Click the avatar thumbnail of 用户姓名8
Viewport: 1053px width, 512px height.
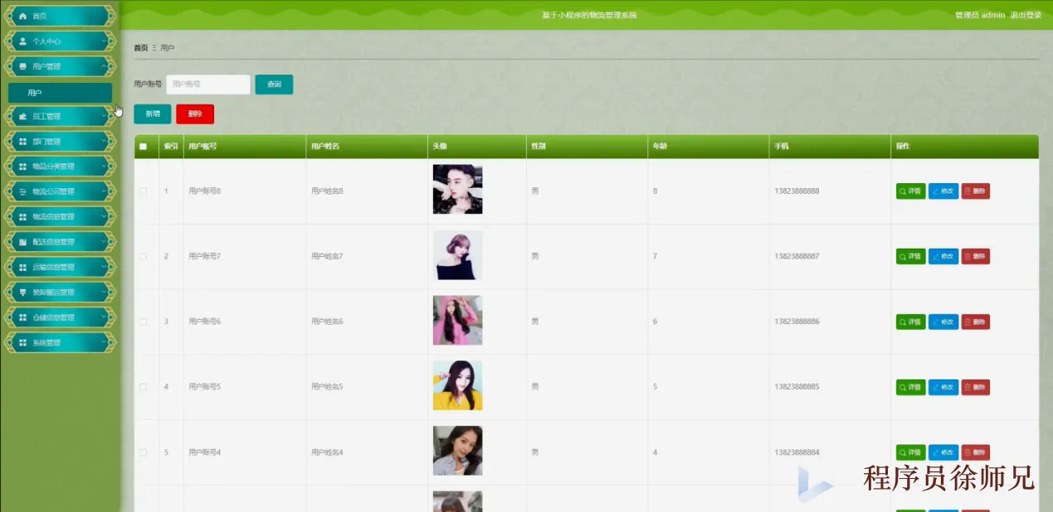pyautogui.click(x=457, y=190)
